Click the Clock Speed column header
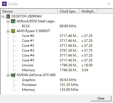Screen dimensions: 113x103 (x=69, y=11)
